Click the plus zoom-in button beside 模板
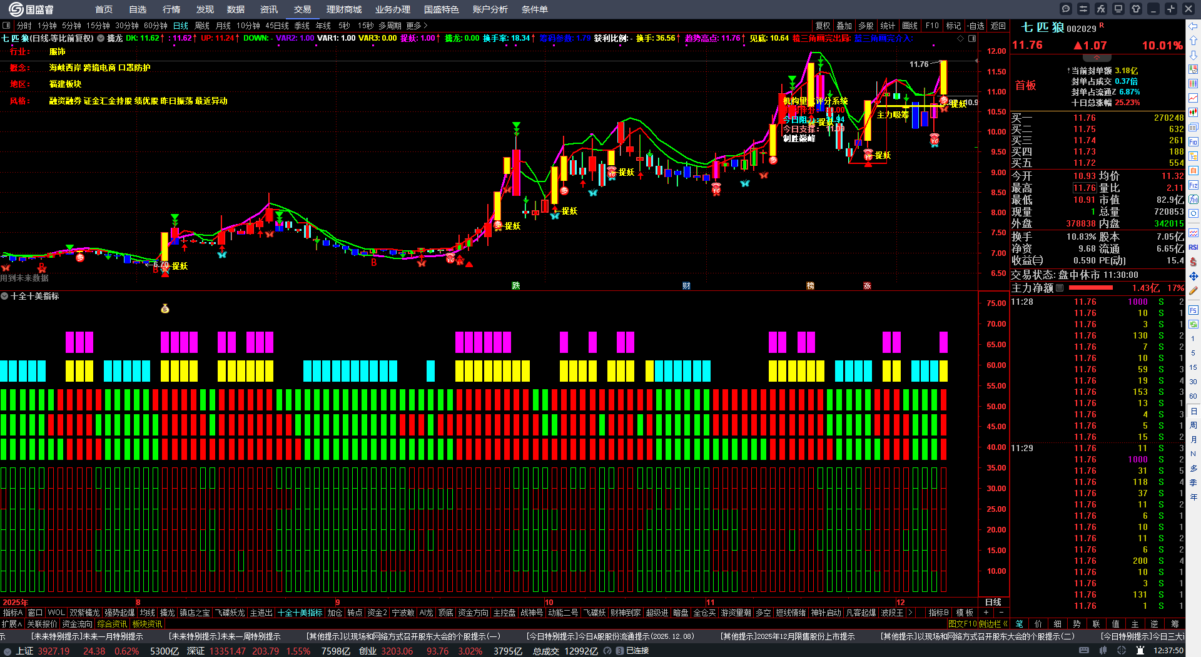 coord(986,613)
